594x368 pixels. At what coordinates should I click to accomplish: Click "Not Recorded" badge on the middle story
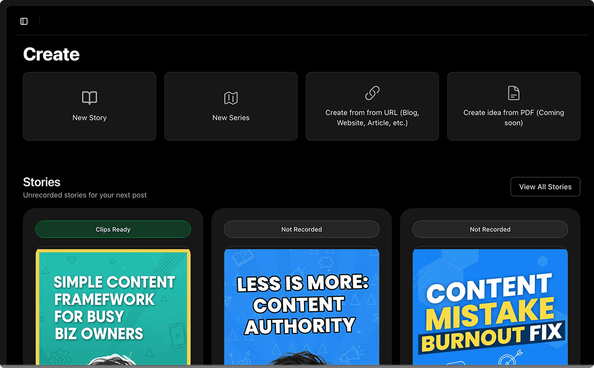301,229
